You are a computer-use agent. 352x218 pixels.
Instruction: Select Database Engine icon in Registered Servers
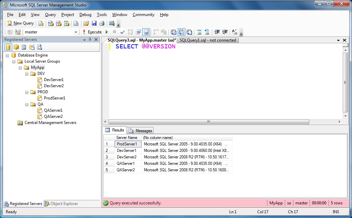(x=8, y=47)
